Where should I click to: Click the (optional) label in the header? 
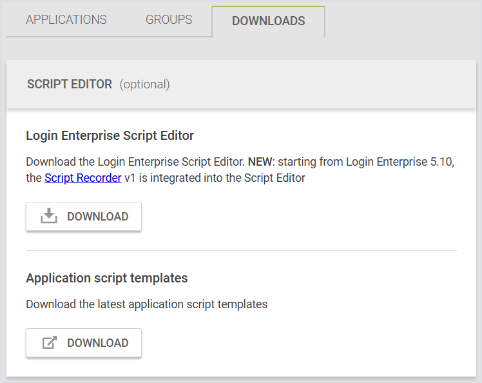coord(144,84)
